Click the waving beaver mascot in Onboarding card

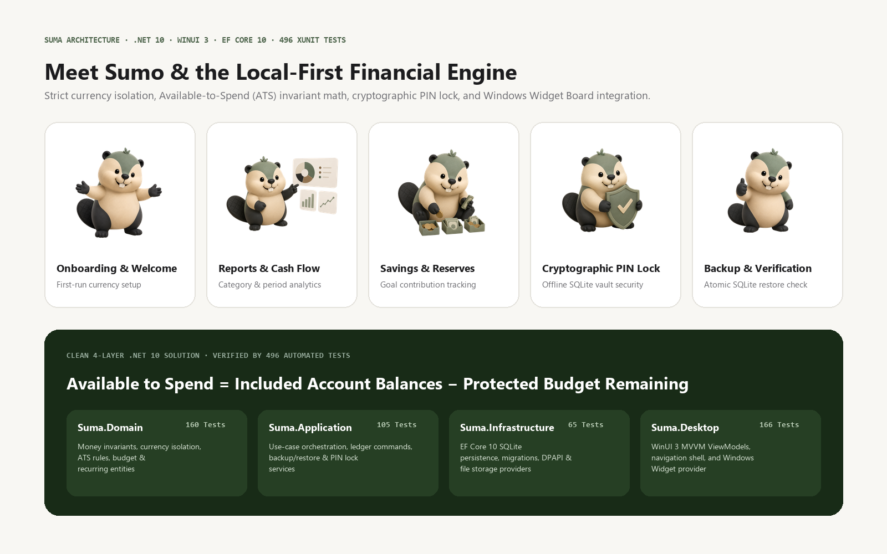click(119, 193)
